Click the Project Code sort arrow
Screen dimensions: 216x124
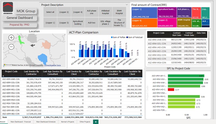click(3, 76)
